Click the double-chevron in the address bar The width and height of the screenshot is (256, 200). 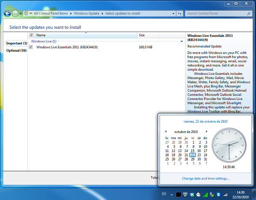point(31,13)
